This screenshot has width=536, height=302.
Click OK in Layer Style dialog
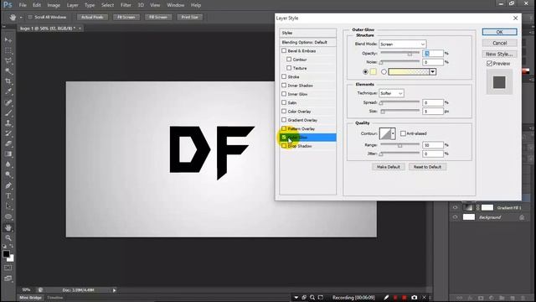(499, 32)
